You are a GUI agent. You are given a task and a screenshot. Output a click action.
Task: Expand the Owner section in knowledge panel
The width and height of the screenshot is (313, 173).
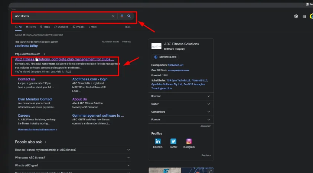point(181,104)
